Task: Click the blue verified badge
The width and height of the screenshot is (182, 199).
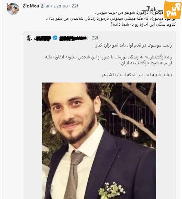Action: tap(55, 38)
